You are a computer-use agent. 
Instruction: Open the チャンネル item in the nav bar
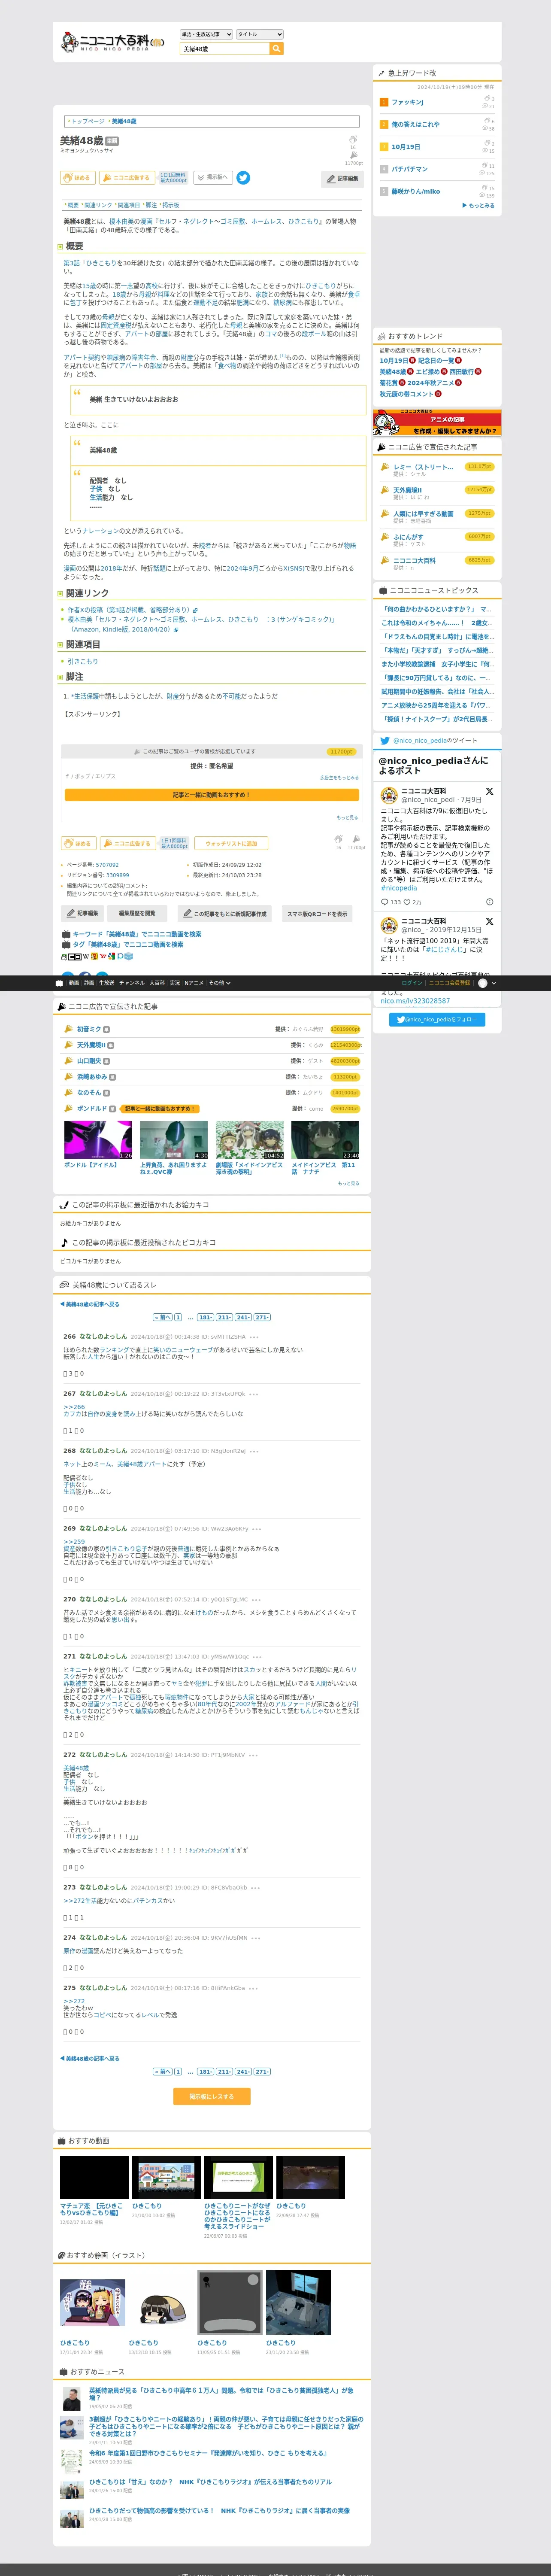(132, 983)
